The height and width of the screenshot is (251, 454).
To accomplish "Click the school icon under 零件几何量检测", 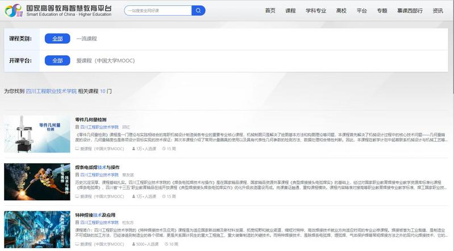I will click(77, 127).
